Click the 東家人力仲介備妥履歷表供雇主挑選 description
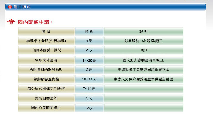 144,79
